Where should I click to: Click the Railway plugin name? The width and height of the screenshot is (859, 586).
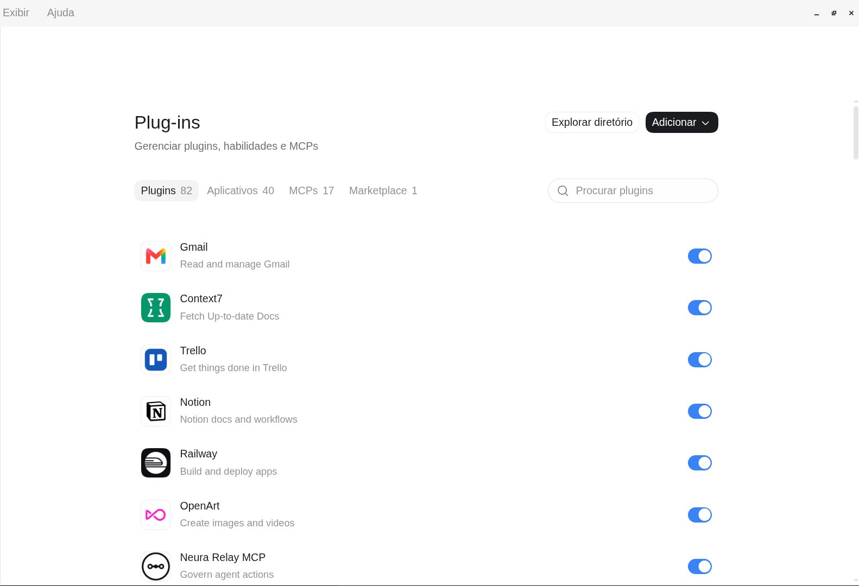coord(198,454)
